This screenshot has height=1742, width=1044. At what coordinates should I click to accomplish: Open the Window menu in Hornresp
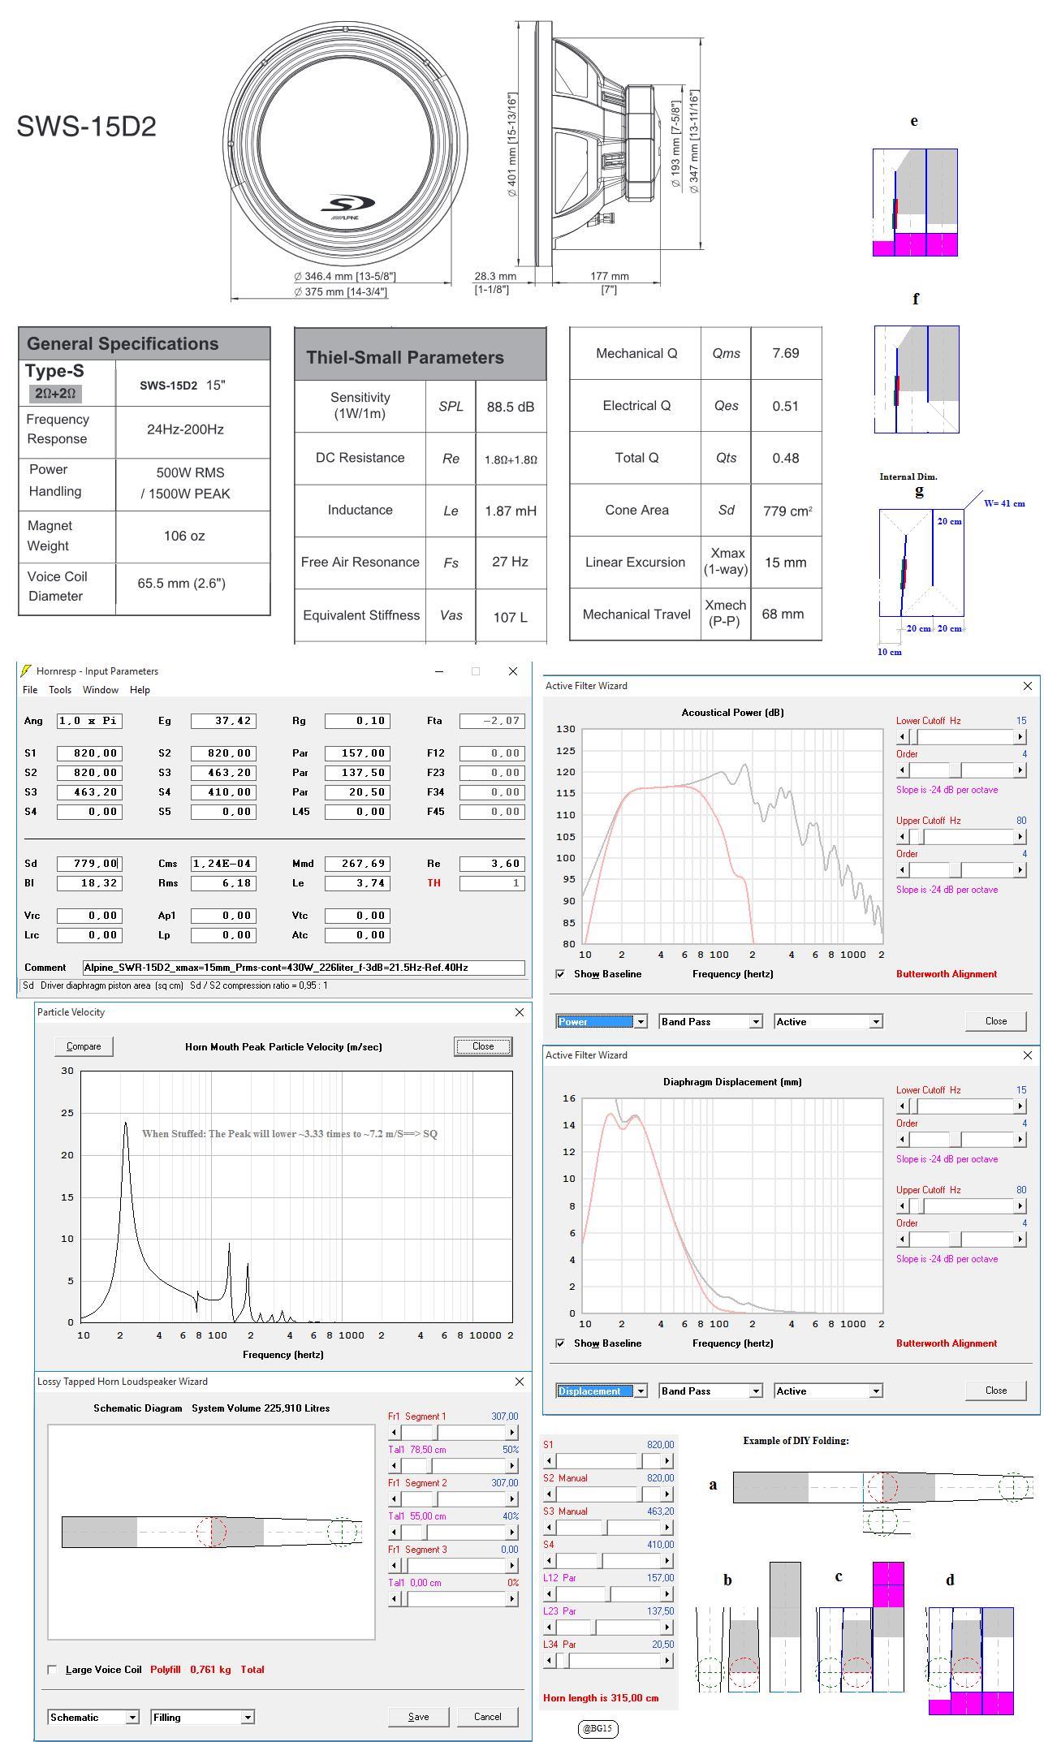(101, 690)
